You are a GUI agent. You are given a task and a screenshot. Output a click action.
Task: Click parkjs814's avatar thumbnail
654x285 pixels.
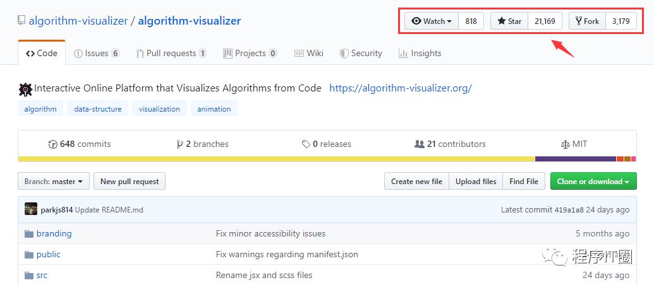31,209
